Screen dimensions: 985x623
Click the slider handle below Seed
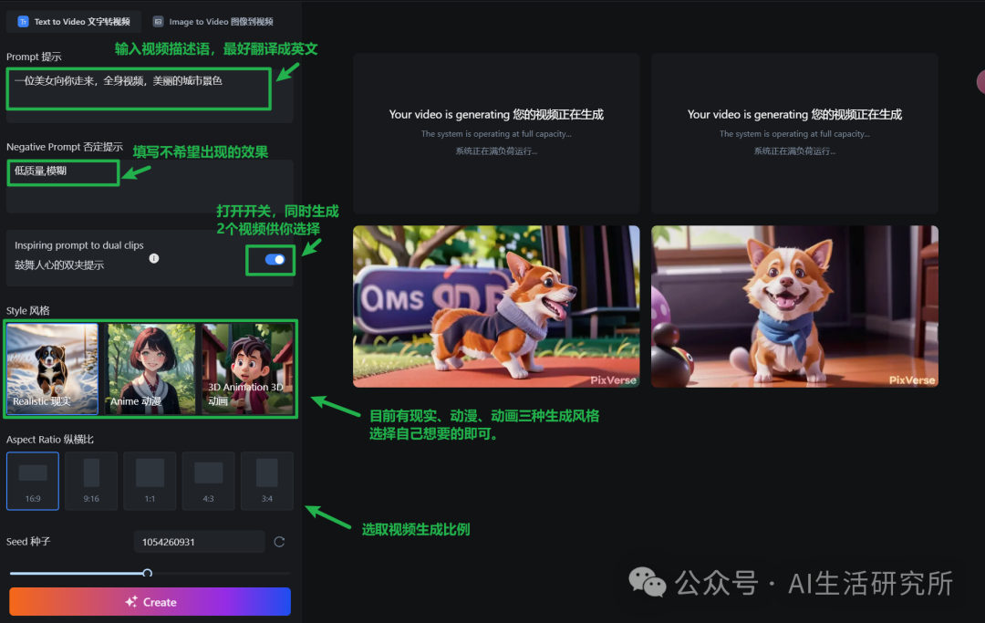(x=147, y=573)
